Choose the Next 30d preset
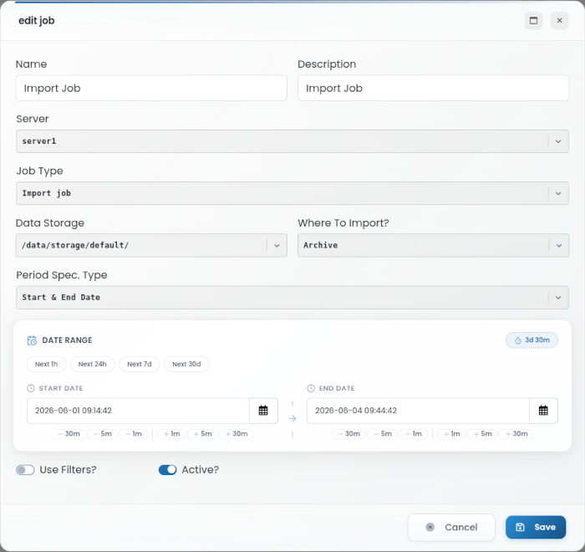 coord(186,364)
